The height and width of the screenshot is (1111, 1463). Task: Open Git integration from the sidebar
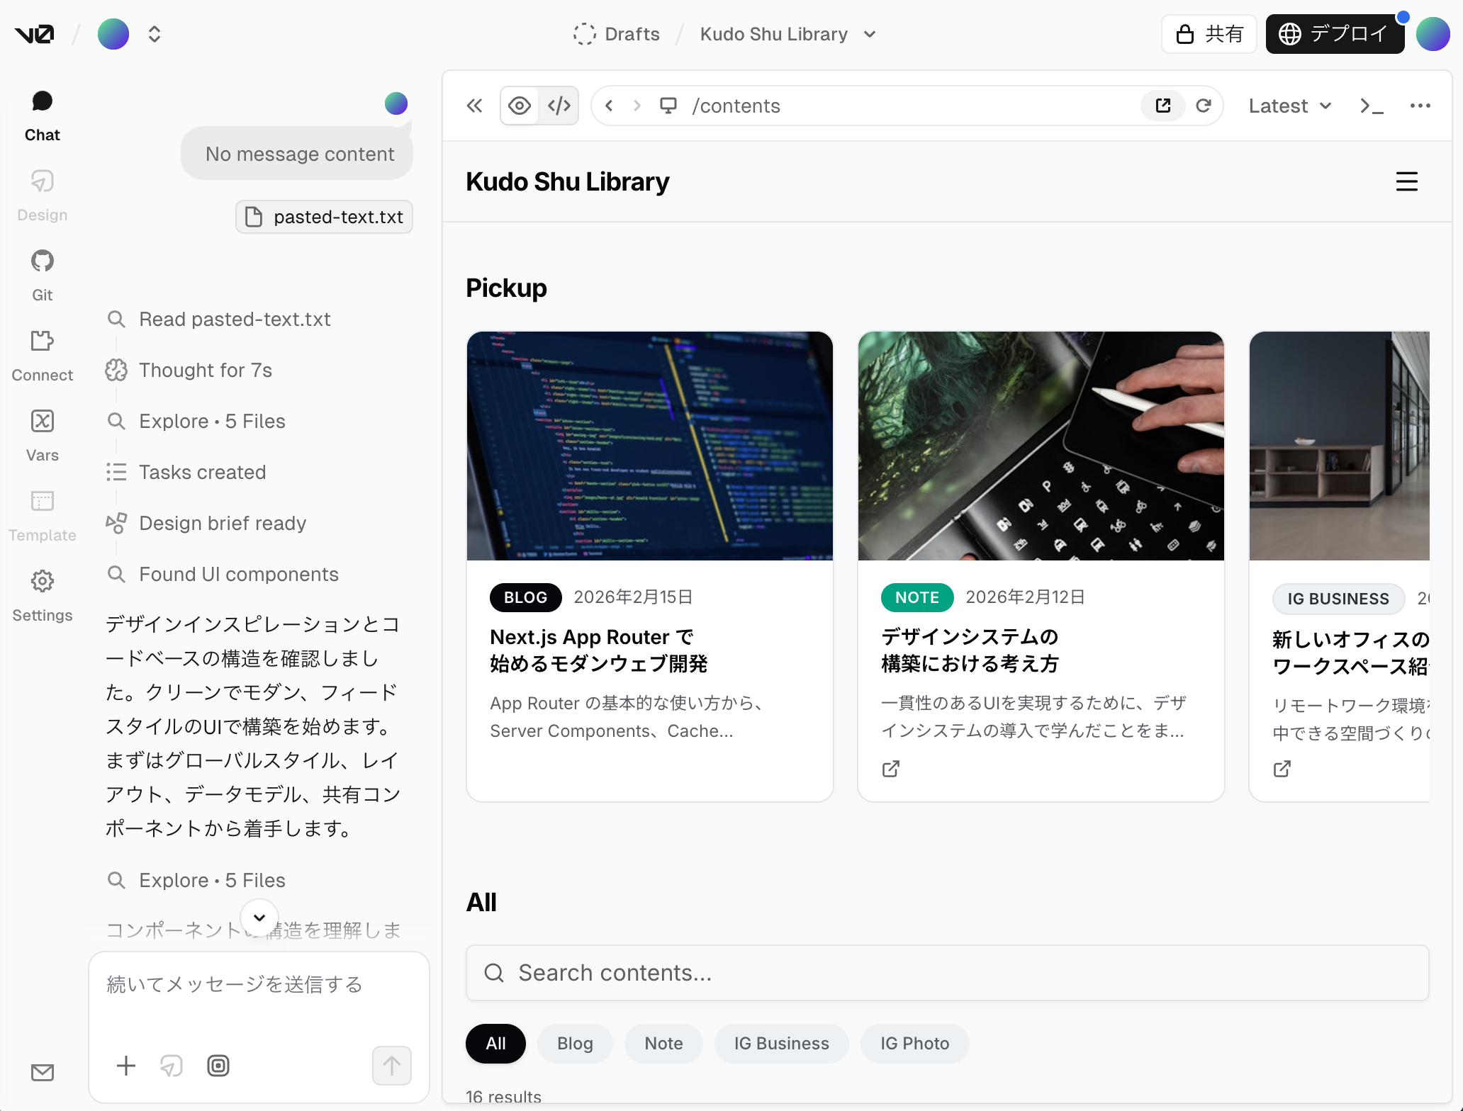coord(42,274)
